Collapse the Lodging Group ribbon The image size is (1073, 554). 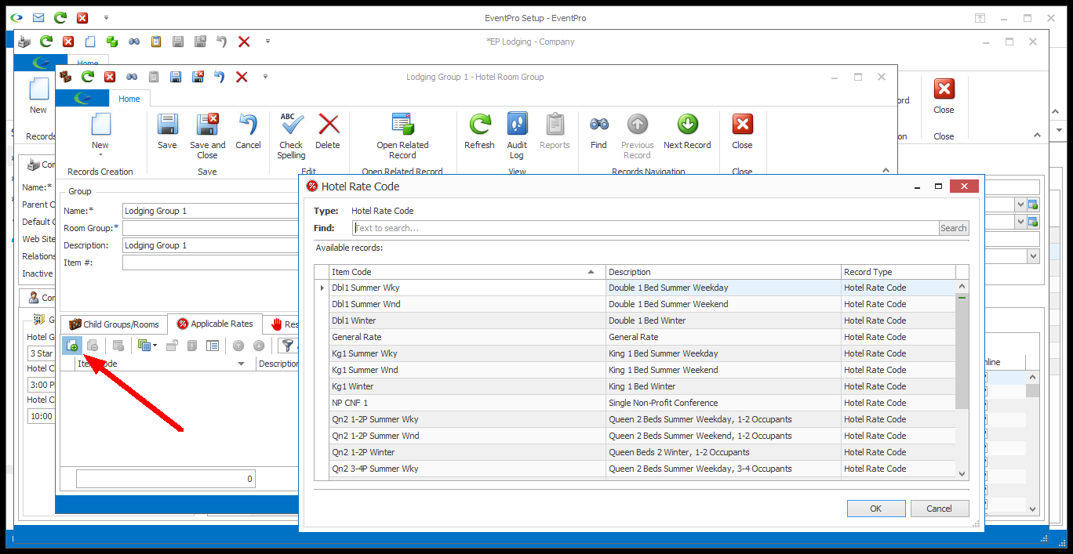coord(886,170)
